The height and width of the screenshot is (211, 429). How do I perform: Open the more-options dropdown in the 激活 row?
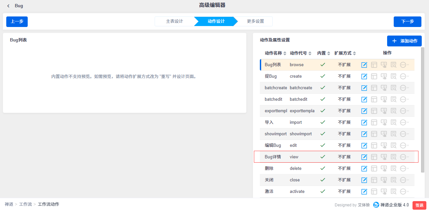point(404,192)
